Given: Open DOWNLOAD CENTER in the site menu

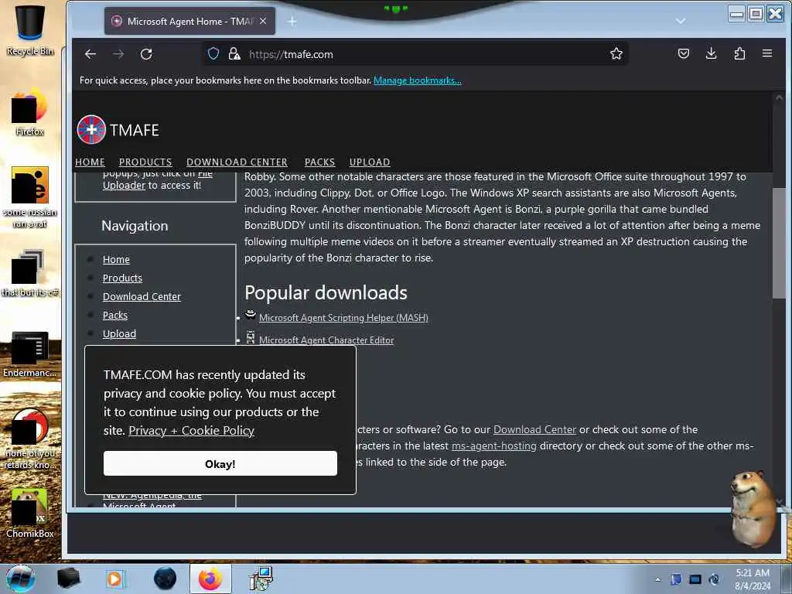Looking at the screenshot, I should (237, 162).
